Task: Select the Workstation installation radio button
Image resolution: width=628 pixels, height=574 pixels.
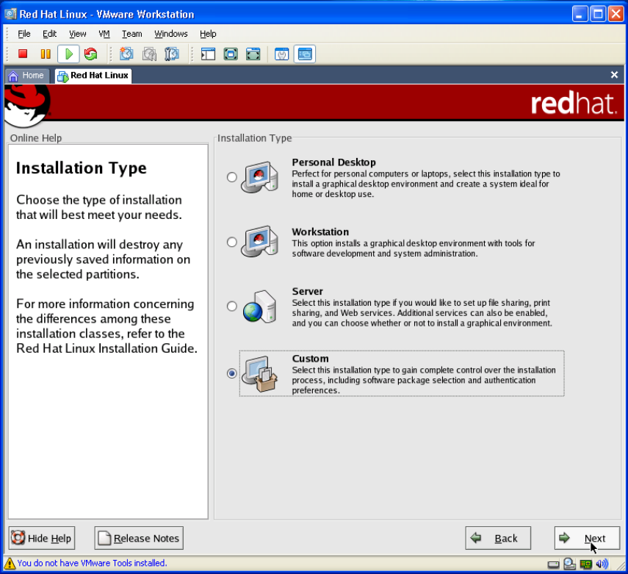Action: tap(232, 242)
